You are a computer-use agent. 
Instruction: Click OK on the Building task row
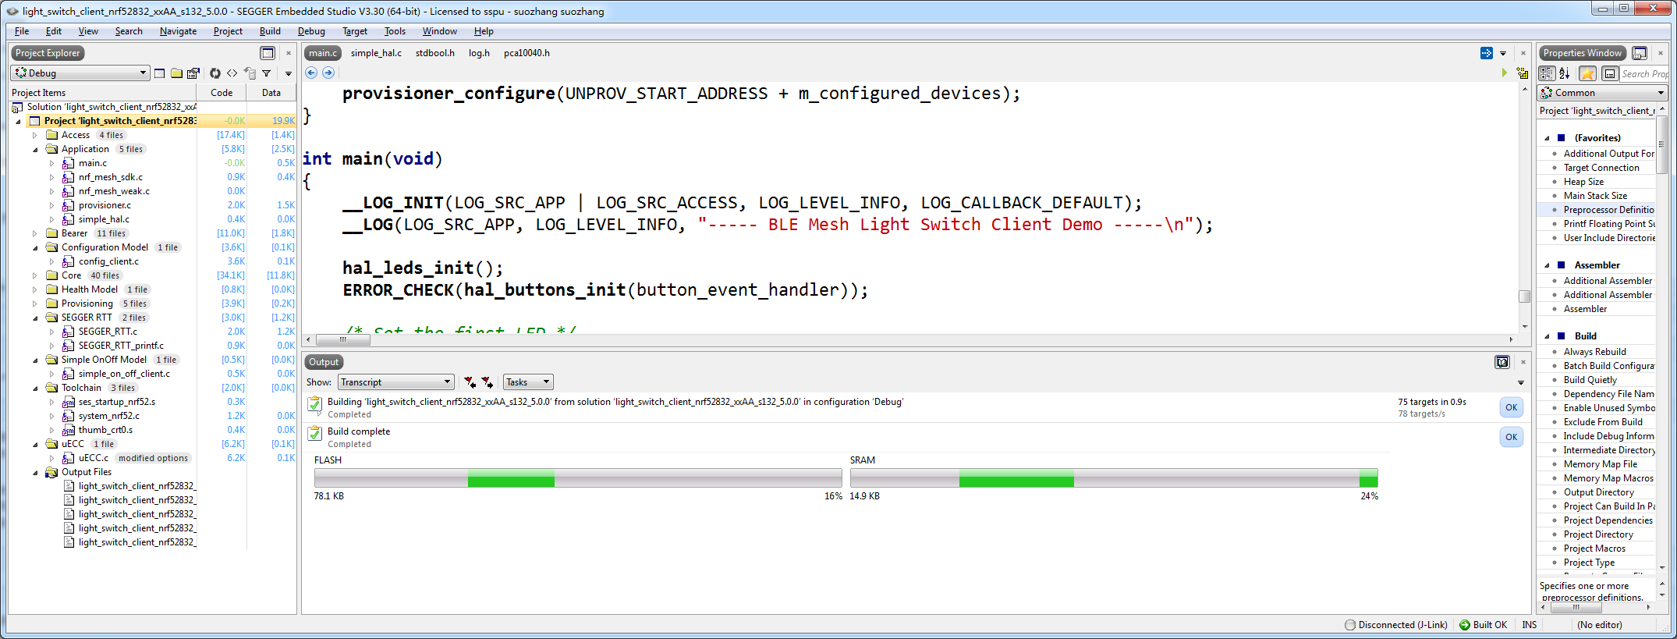coord(1511,407)
